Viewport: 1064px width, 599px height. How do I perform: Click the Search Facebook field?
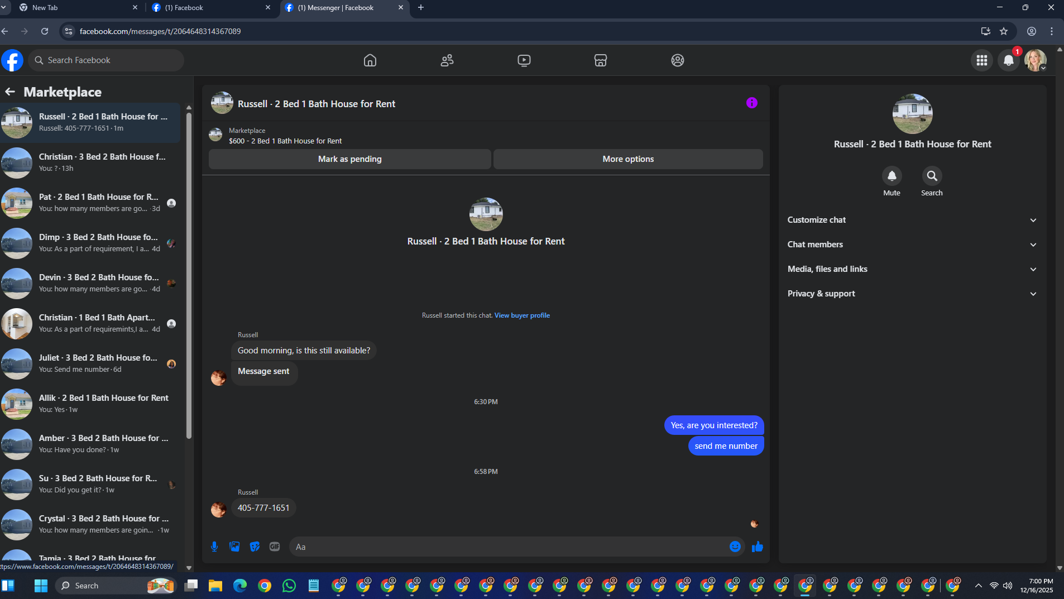pyautogui.click(x=106, y=60)
